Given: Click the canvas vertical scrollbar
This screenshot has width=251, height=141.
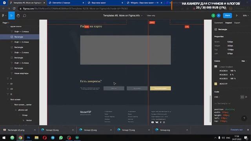Looking at the screenshot, I should [210, 108].
